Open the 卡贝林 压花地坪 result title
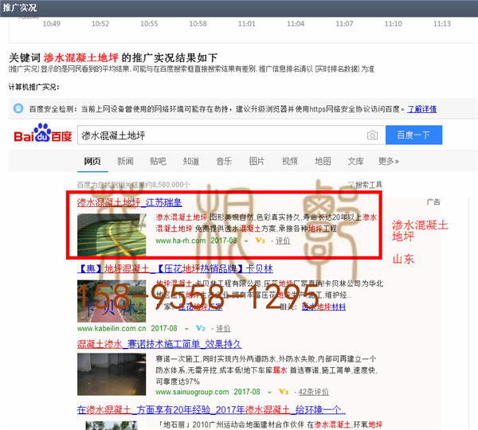 [175, 268]
